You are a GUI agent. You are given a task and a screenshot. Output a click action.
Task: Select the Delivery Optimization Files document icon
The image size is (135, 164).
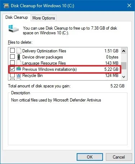[x=19, y=51]
